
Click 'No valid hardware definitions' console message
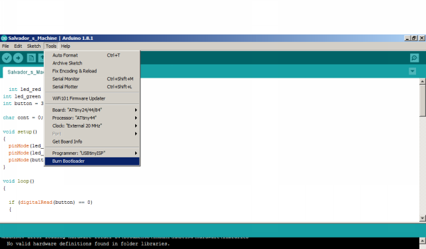point(89,244)
